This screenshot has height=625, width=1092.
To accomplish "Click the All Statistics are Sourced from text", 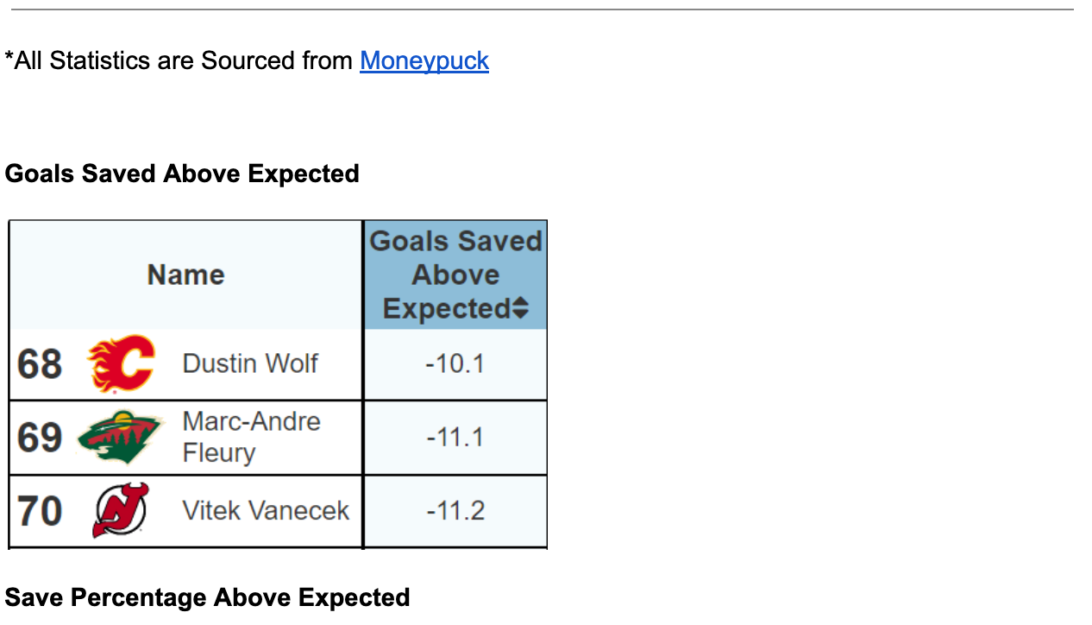I will point(181,60).
